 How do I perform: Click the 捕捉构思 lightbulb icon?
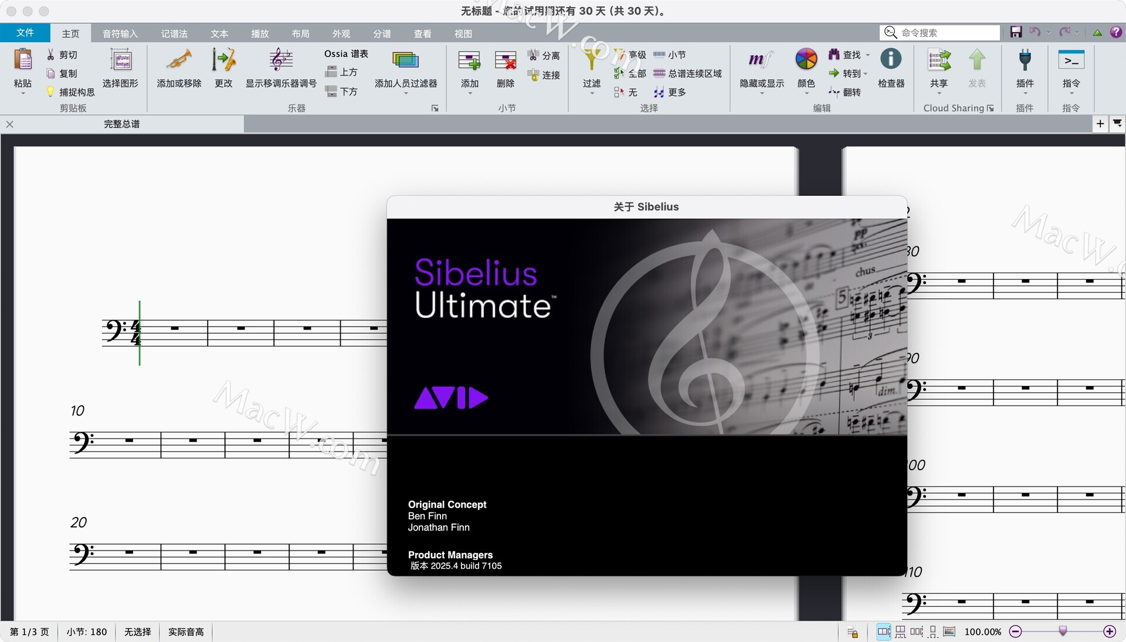coord(51,92)
